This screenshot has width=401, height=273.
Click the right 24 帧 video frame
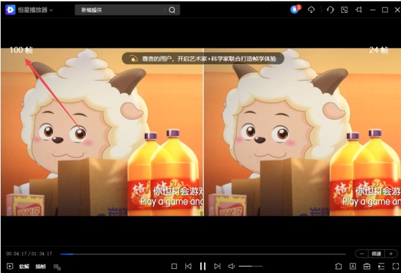[303, 132]
